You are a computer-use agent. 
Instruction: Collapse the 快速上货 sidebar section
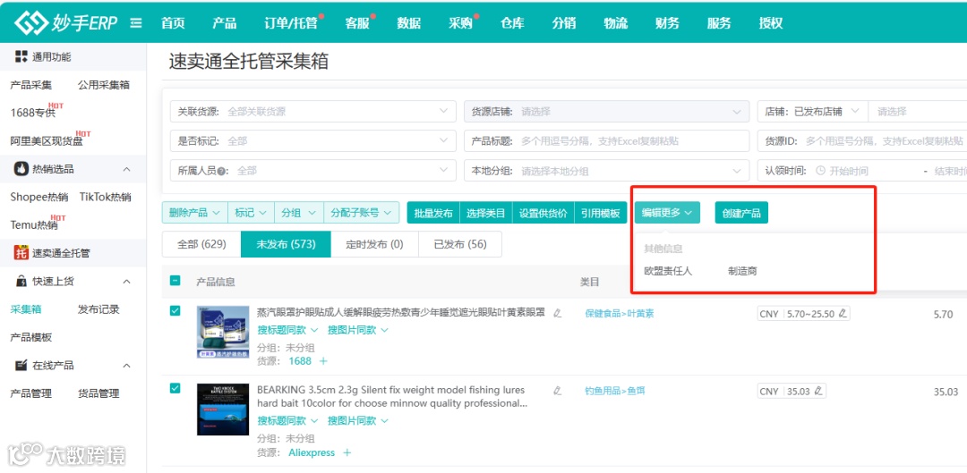point(126,282)
